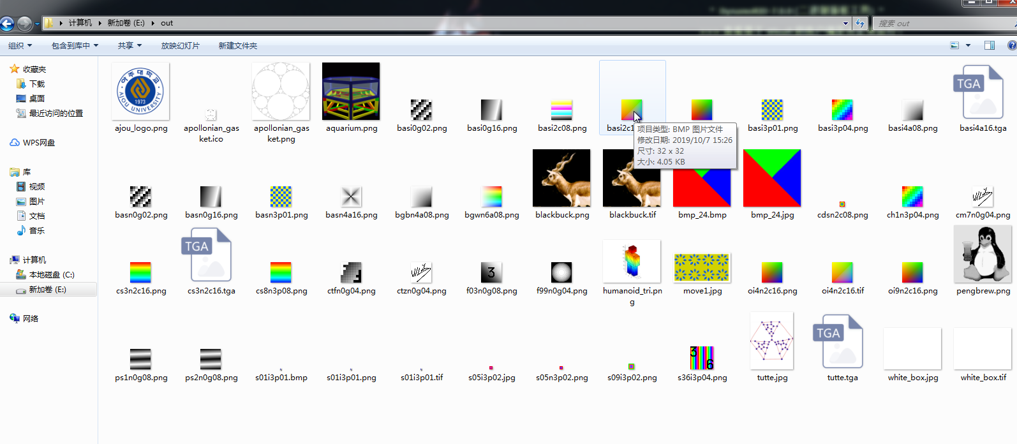
Task: Open WPS网盘 in the sidebar
Action: pyautogui.click(x=32, y=143)
